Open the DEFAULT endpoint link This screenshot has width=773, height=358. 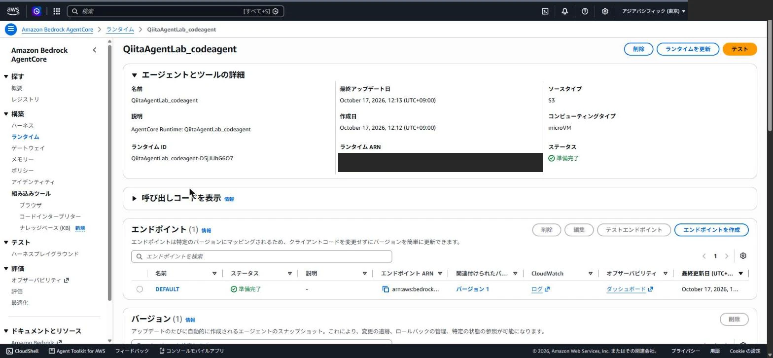click(167, 289)
